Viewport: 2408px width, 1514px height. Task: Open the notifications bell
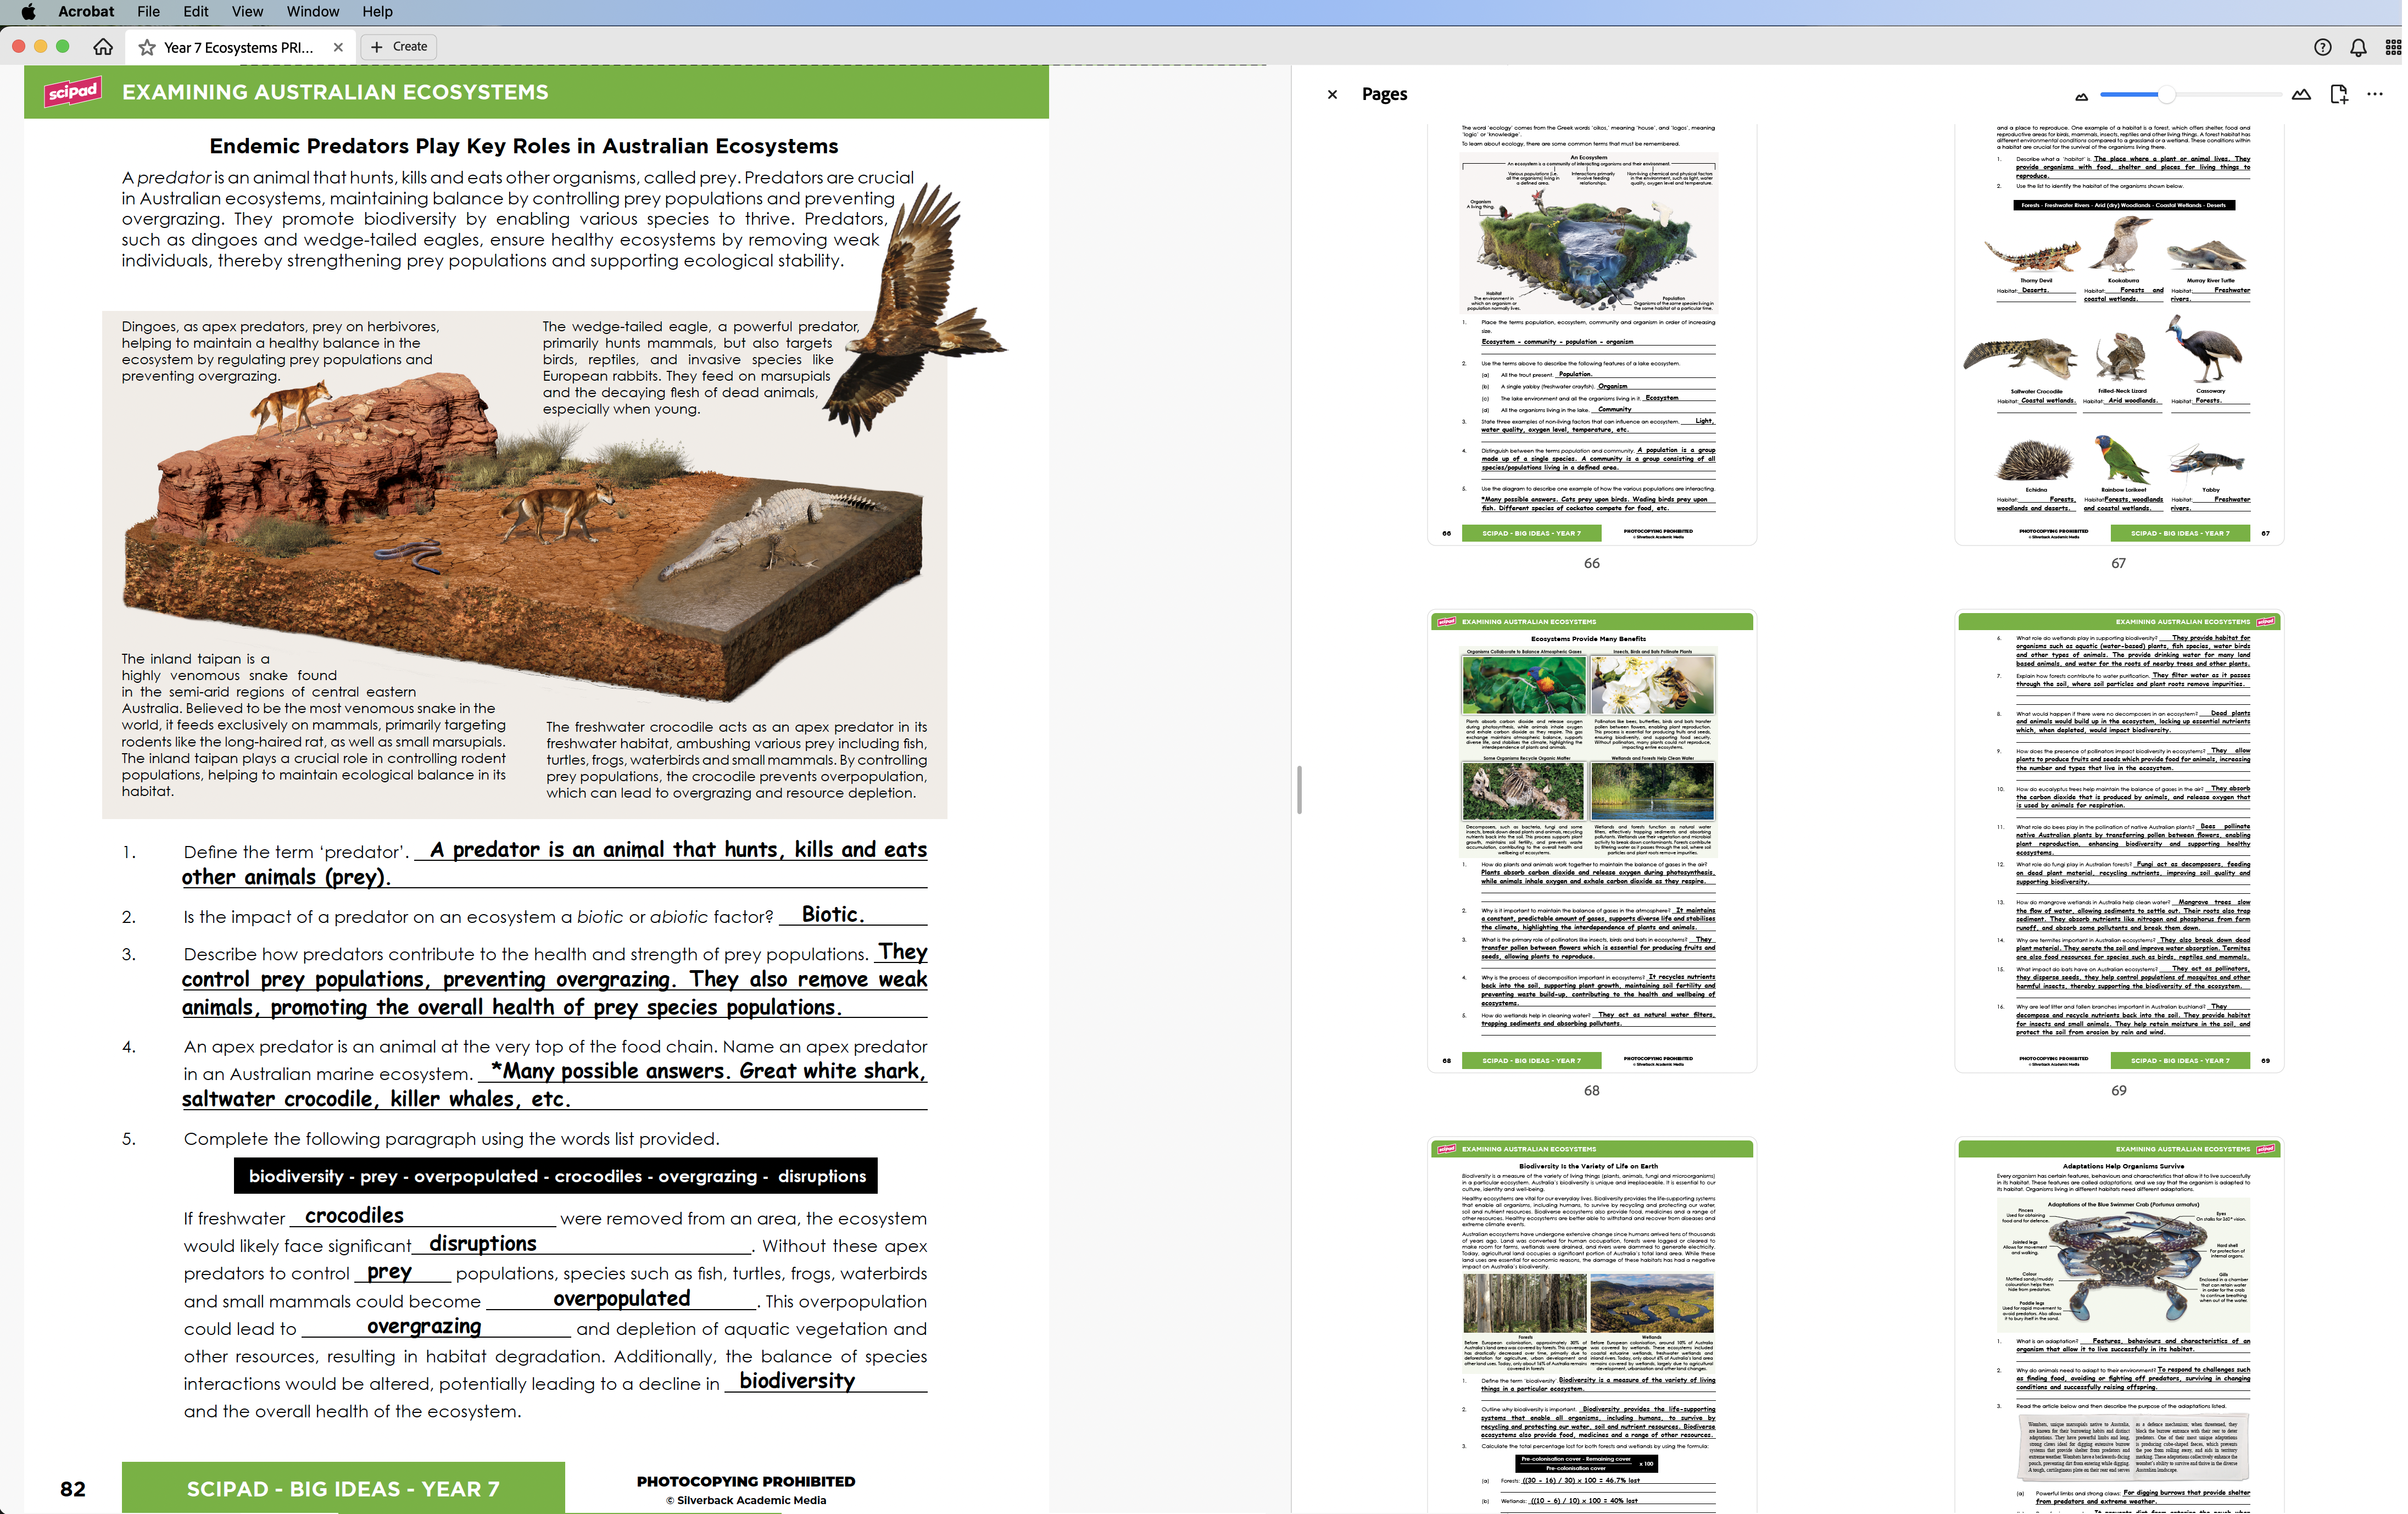pyautogui.click(x=2357, y=47)
